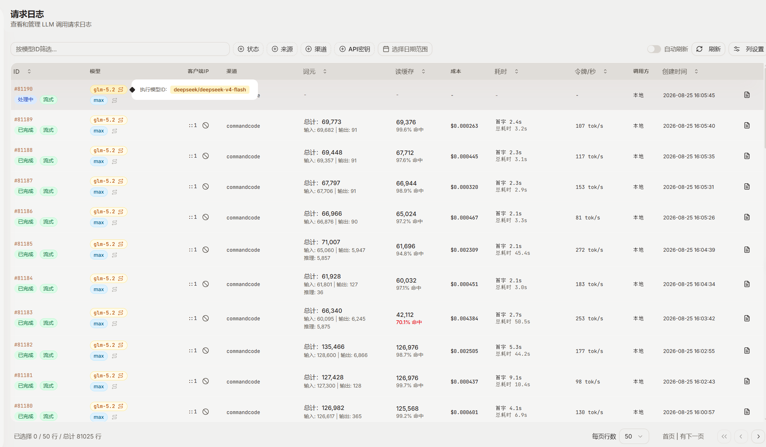Open log details for request #81186

(x=747, y=217)
